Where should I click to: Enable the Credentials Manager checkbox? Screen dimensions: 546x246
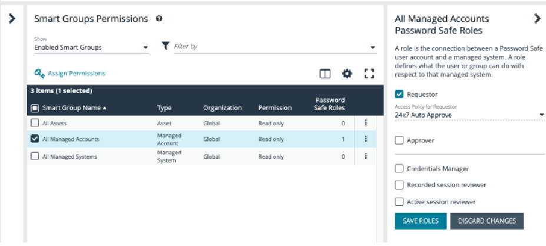[x=399, y=168]
